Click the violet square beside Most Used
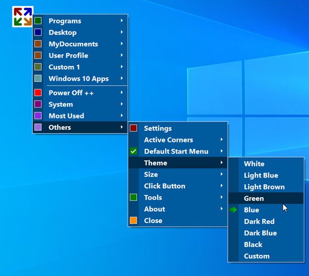 pos(38,116)
